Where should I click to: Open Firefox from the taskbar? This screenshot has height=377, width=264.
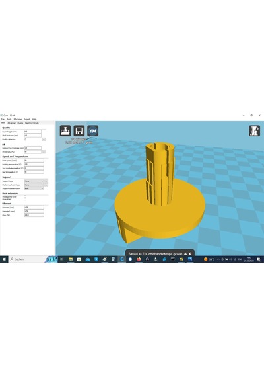click(139, 259)
